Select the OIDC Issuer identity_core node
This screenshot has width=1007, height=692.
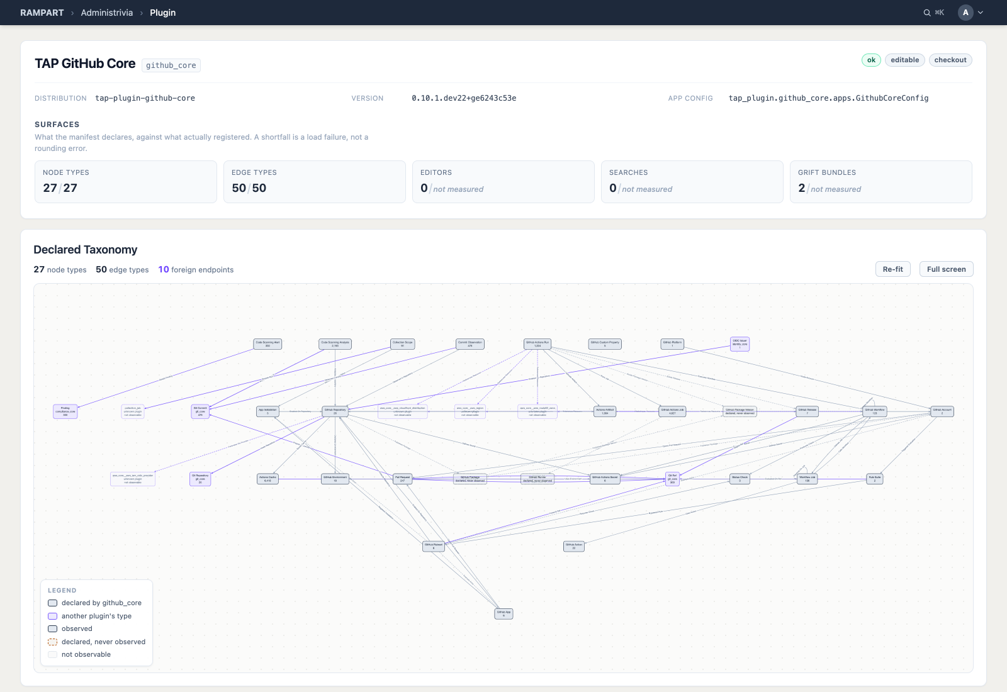(x=740, y=344)
